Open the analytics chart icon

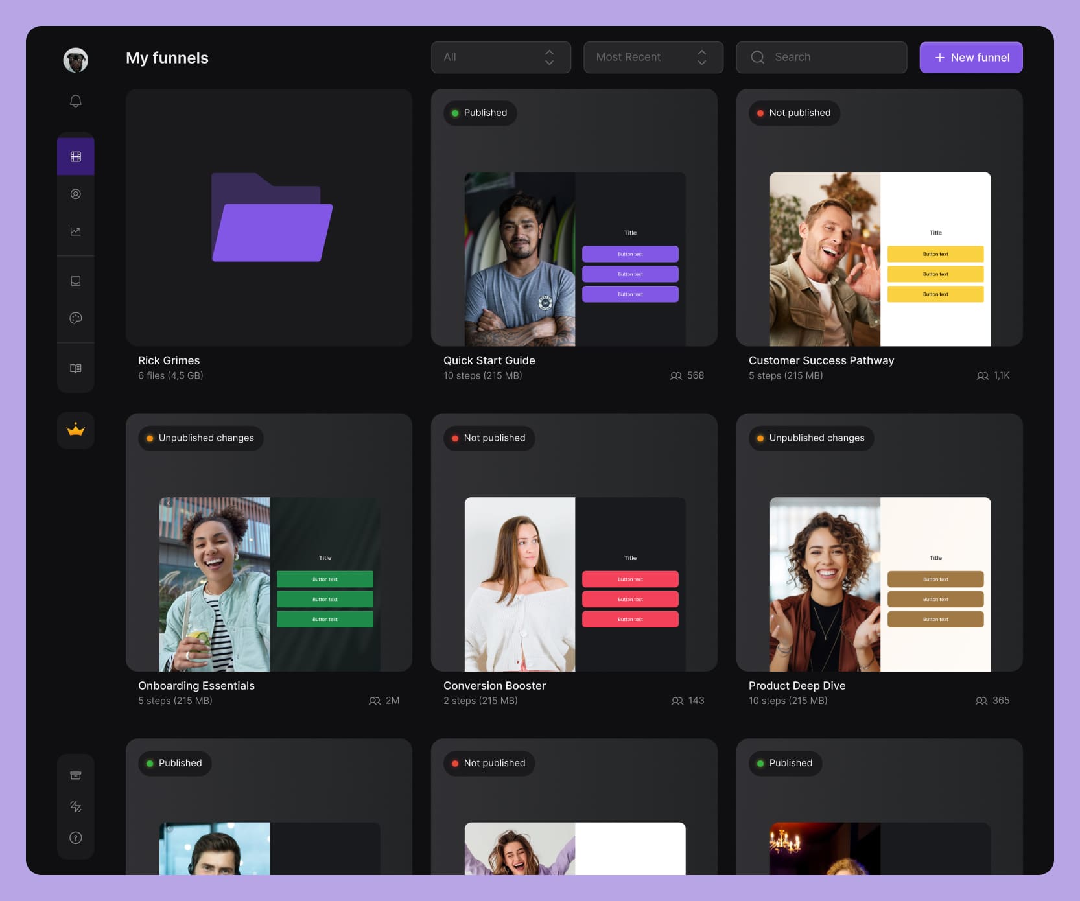click(76, 231)
